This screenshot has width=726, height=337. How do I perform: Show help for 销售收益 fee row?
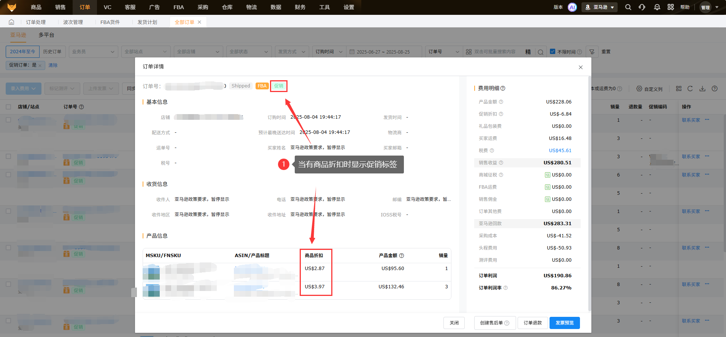[501, 163]
